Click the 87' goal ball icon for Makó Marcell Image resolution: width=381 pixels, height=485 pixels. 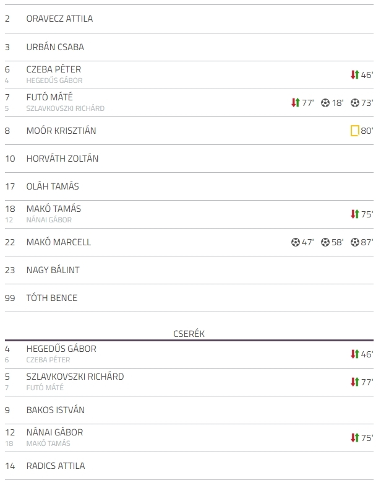(355, 242)
